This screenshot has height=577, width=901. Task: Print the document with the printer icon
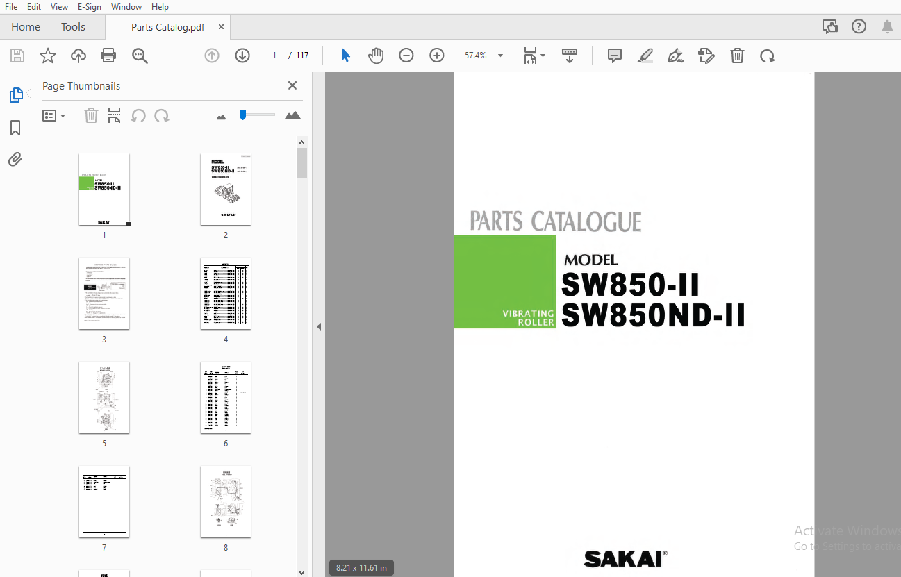(x=108, y=56)
